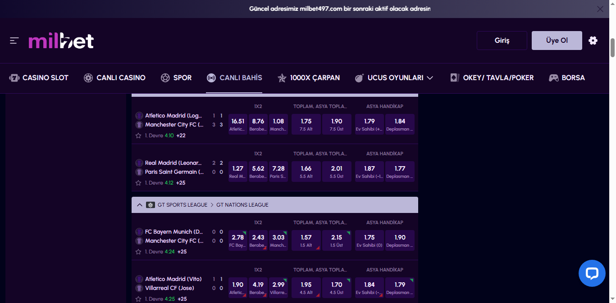
Task: Select draw odds 5.62
Action: (x=258, y=172)
